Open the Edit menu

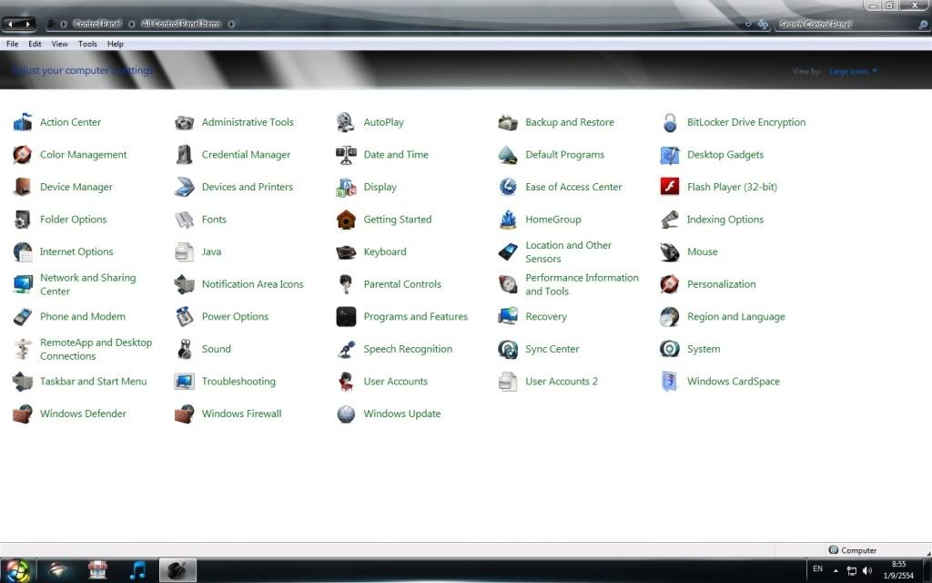(35, 44)
